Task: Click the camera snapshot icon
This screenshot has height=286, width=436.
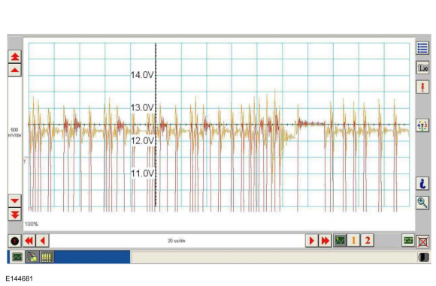Action: (422, 68)
